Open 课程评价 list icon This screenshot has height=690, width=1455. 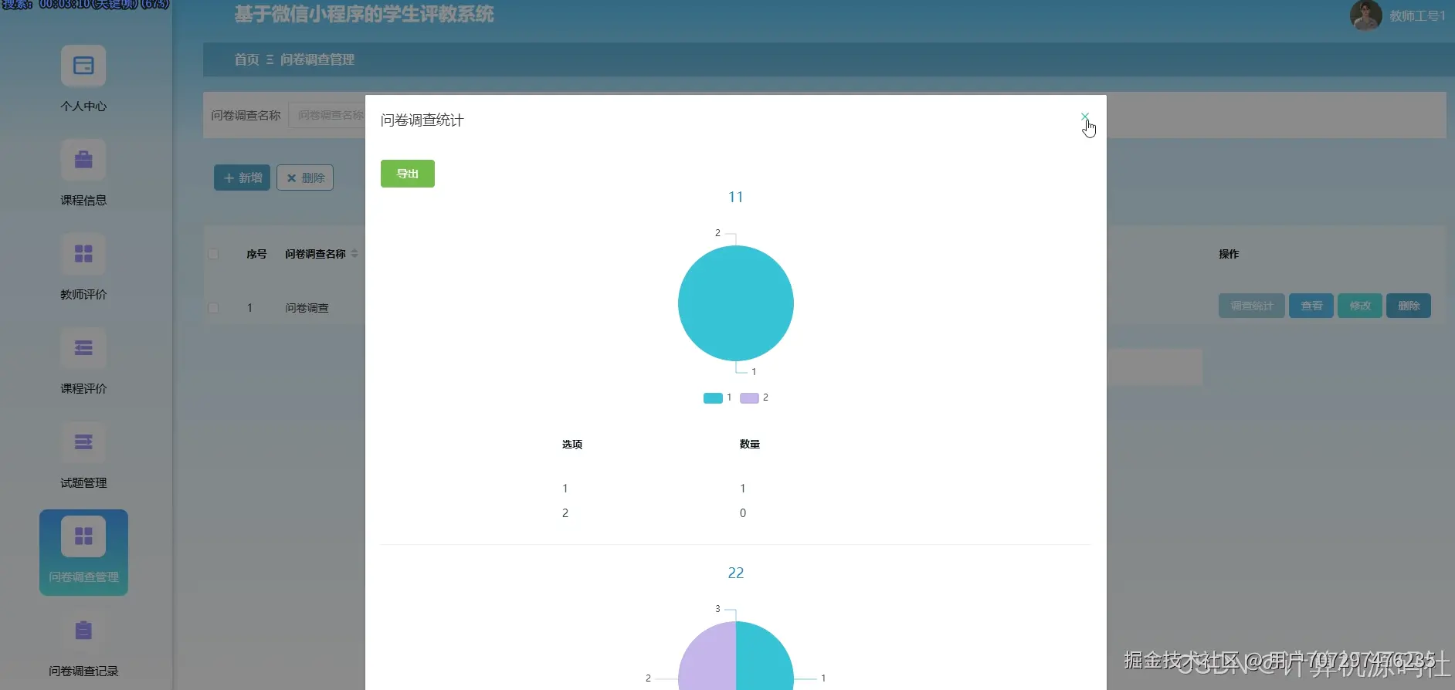click(83, 348)
